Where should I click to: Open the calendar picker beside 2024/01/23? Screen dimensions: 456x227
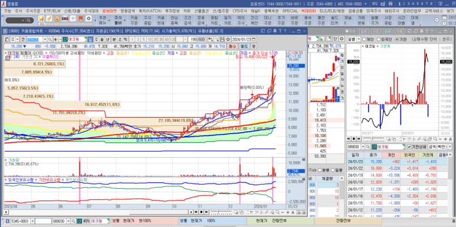coord(254,39)
